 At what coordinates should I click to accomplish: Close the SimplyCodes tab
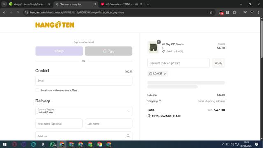point(49,4)
